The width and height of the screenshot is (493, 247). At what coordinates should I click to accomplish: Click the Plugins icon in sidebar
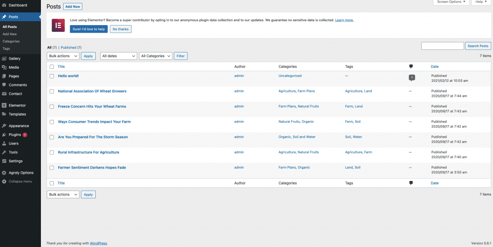point(4,135)
